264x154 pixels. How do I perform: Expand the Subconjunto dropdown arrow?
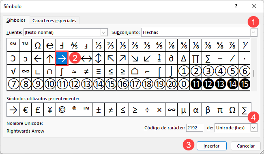click(253, 32)
